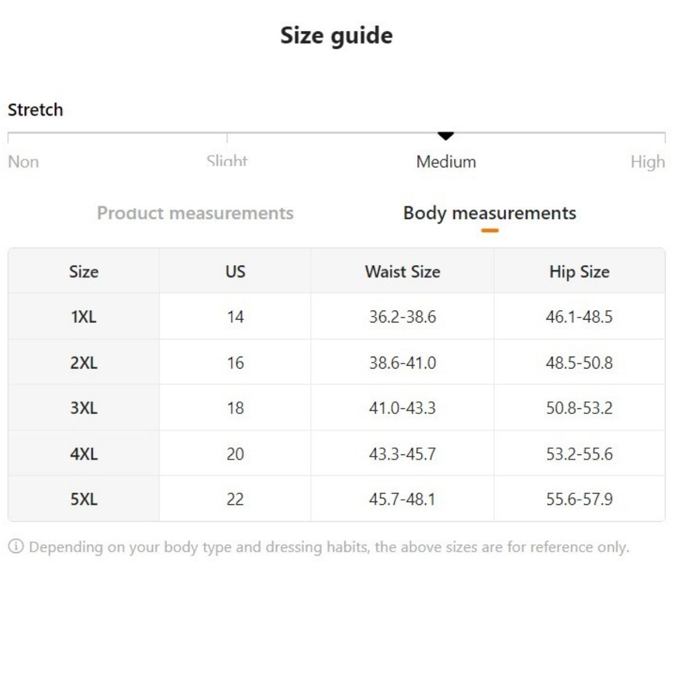Click the 46.1-48.5 hip size cell
674x674 pixels.
(579, 317)
